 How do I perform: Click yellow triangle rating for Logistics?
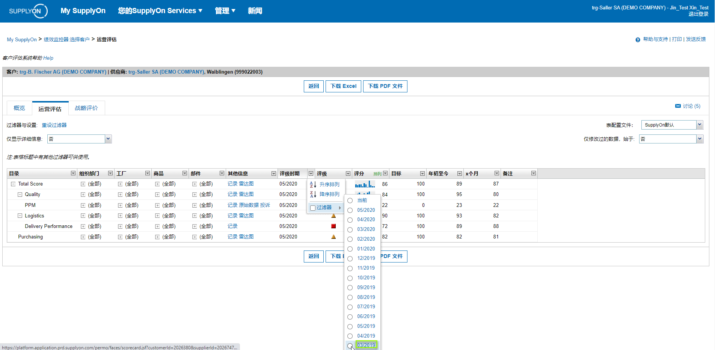coord(333,216)
